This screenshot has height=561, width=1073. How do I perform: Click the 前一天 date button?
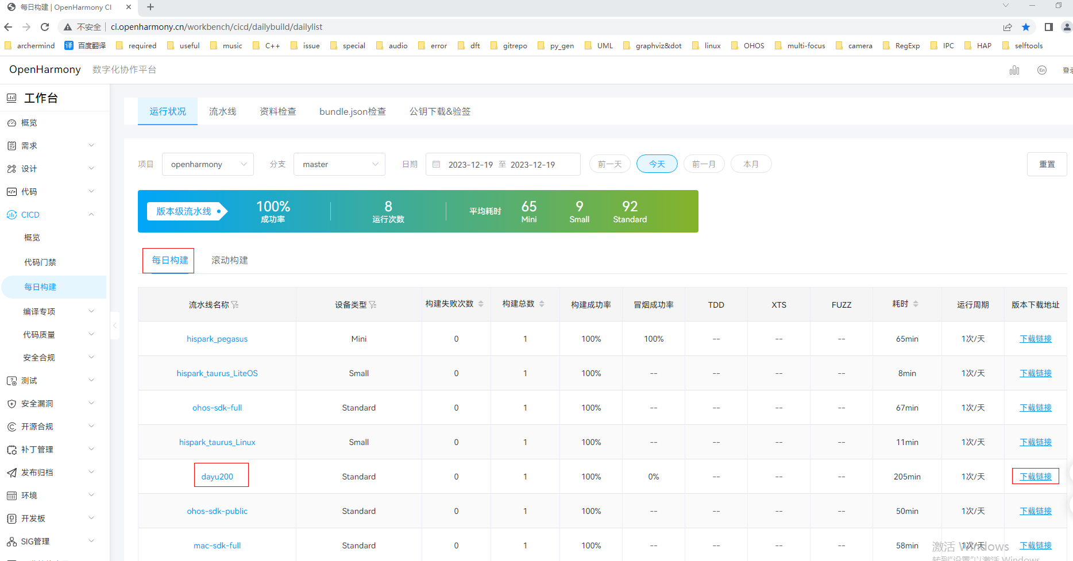[x=610, y=164]
